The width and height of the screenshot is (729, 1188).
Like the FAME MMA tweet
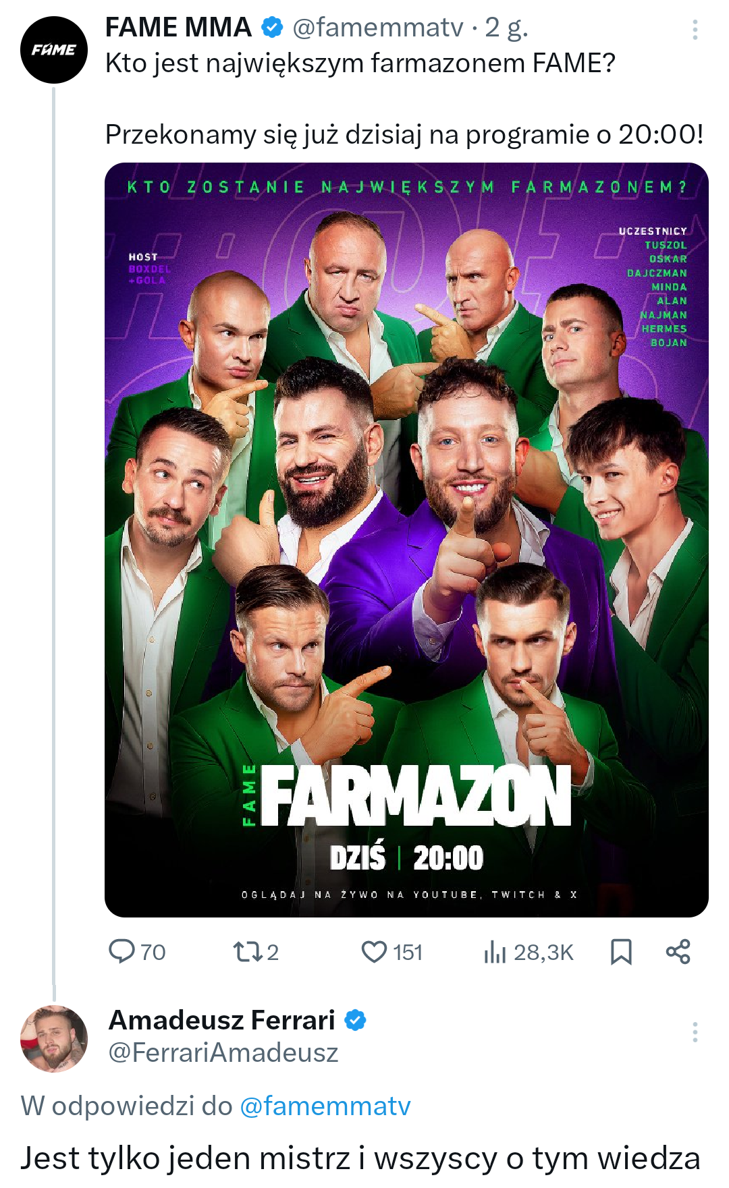pos(374,952)
